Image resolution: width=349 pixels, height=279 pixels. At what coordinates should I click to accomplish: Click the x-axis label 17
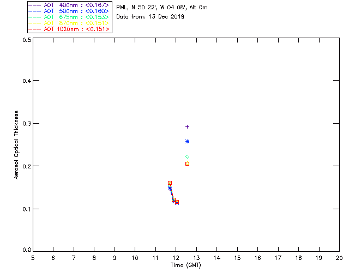pos(278,258)
